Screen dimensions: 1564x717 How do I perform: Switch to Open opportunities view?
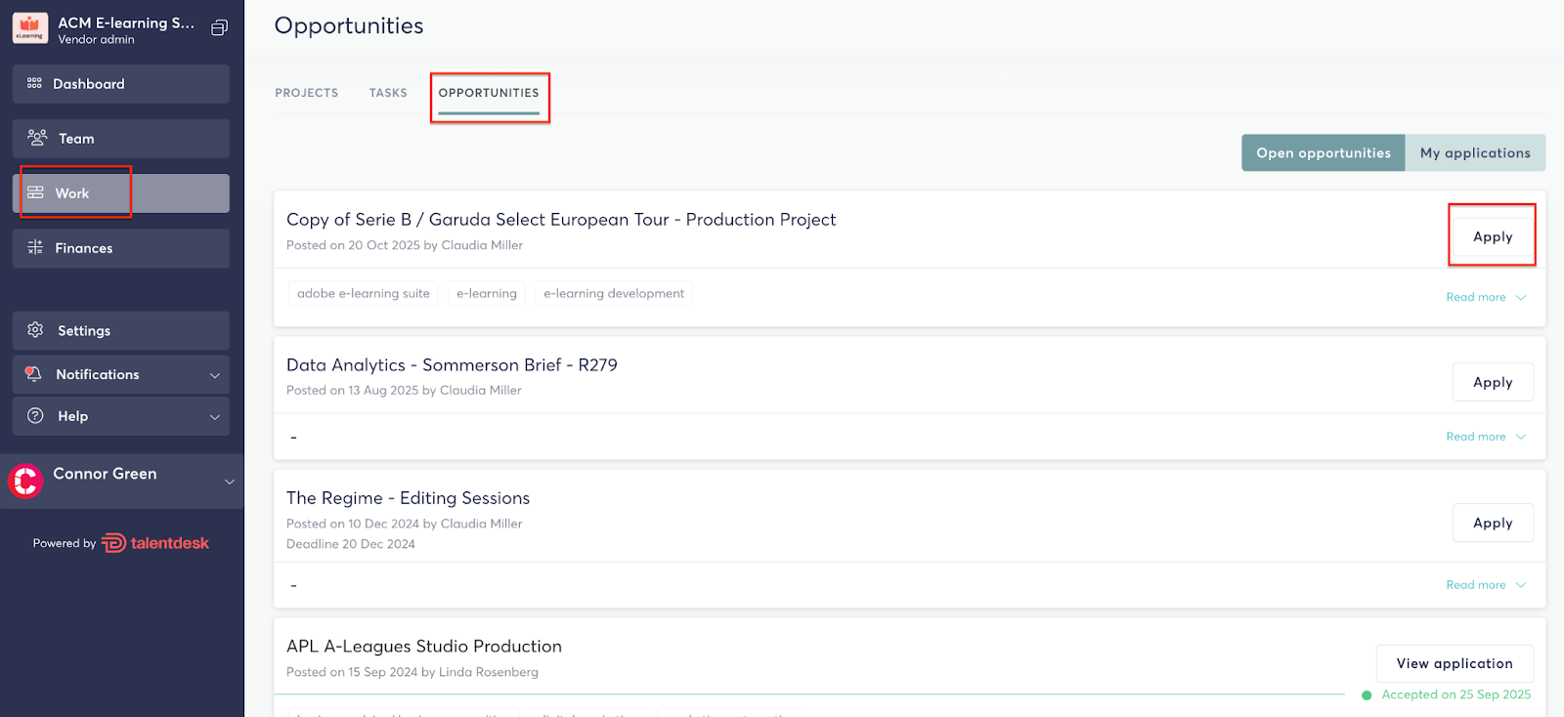pyautogui.click(x=1323, y=153)
